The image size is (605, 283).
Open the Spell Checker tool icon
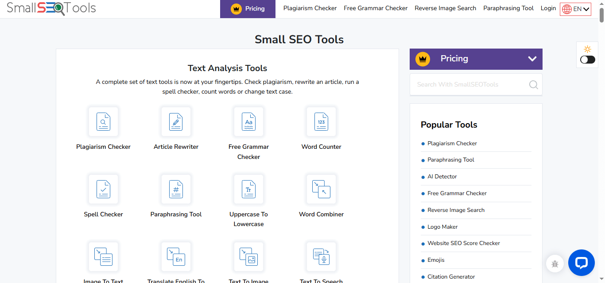(103, 189)
